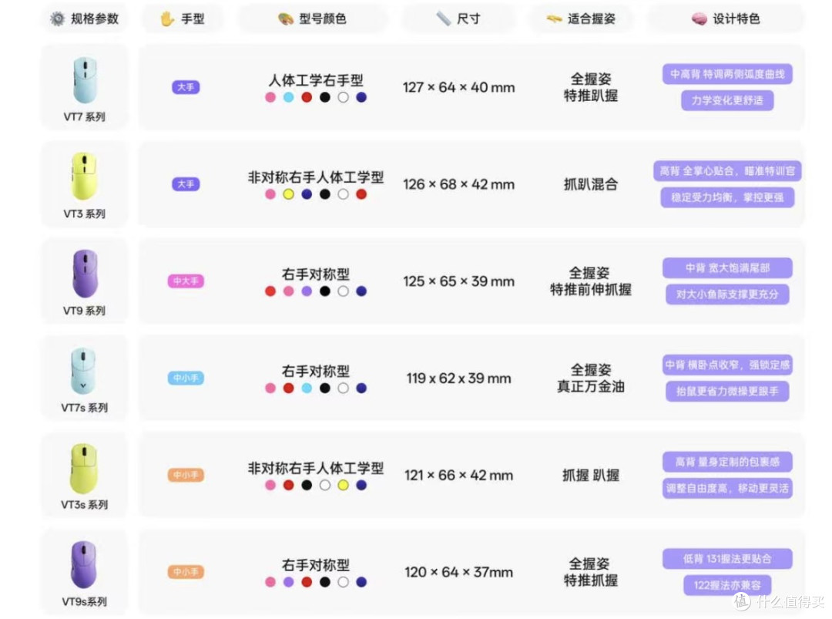Choose the purple color dot in VT9s row
This screenshot has height=619, width=832.
point(289,582)
